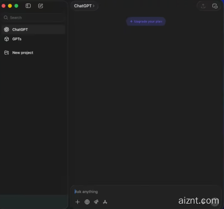The image size is (224, 209).
Task: Click the GPTs cube icon in the sidebar
Action: pos(7,39)
